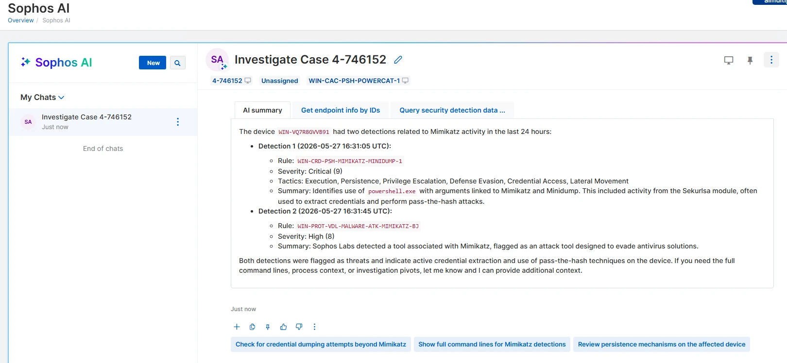
Task: Give the response a thumbs up
Action: pyautogui.click(x=283, y=327)
